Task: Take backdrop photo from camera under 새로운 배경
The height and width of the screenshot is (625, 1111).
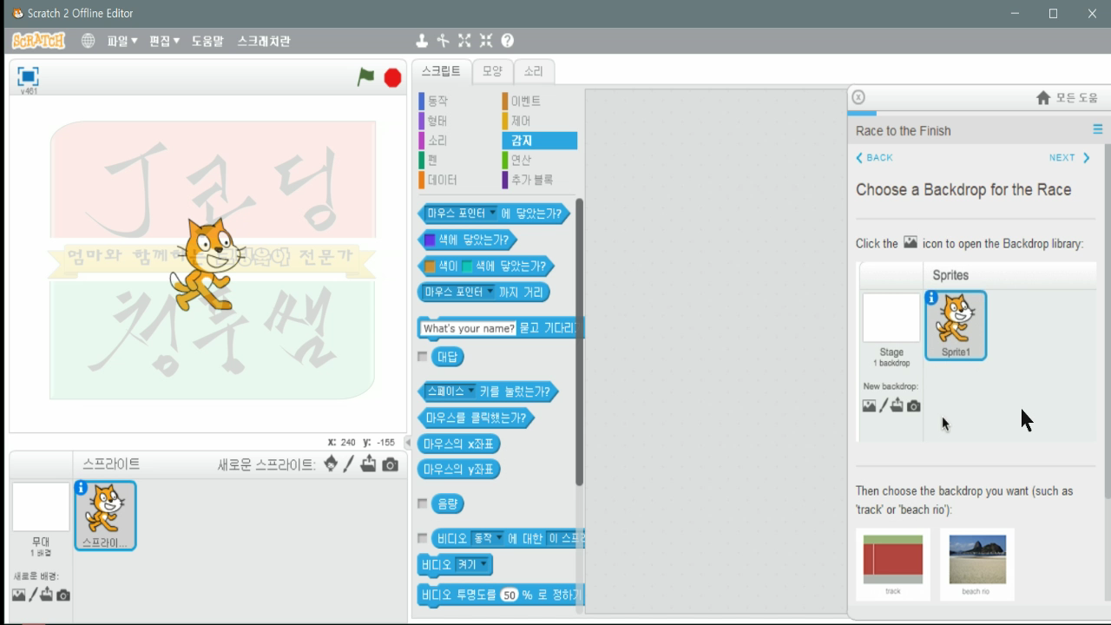Action: [62, 595]
